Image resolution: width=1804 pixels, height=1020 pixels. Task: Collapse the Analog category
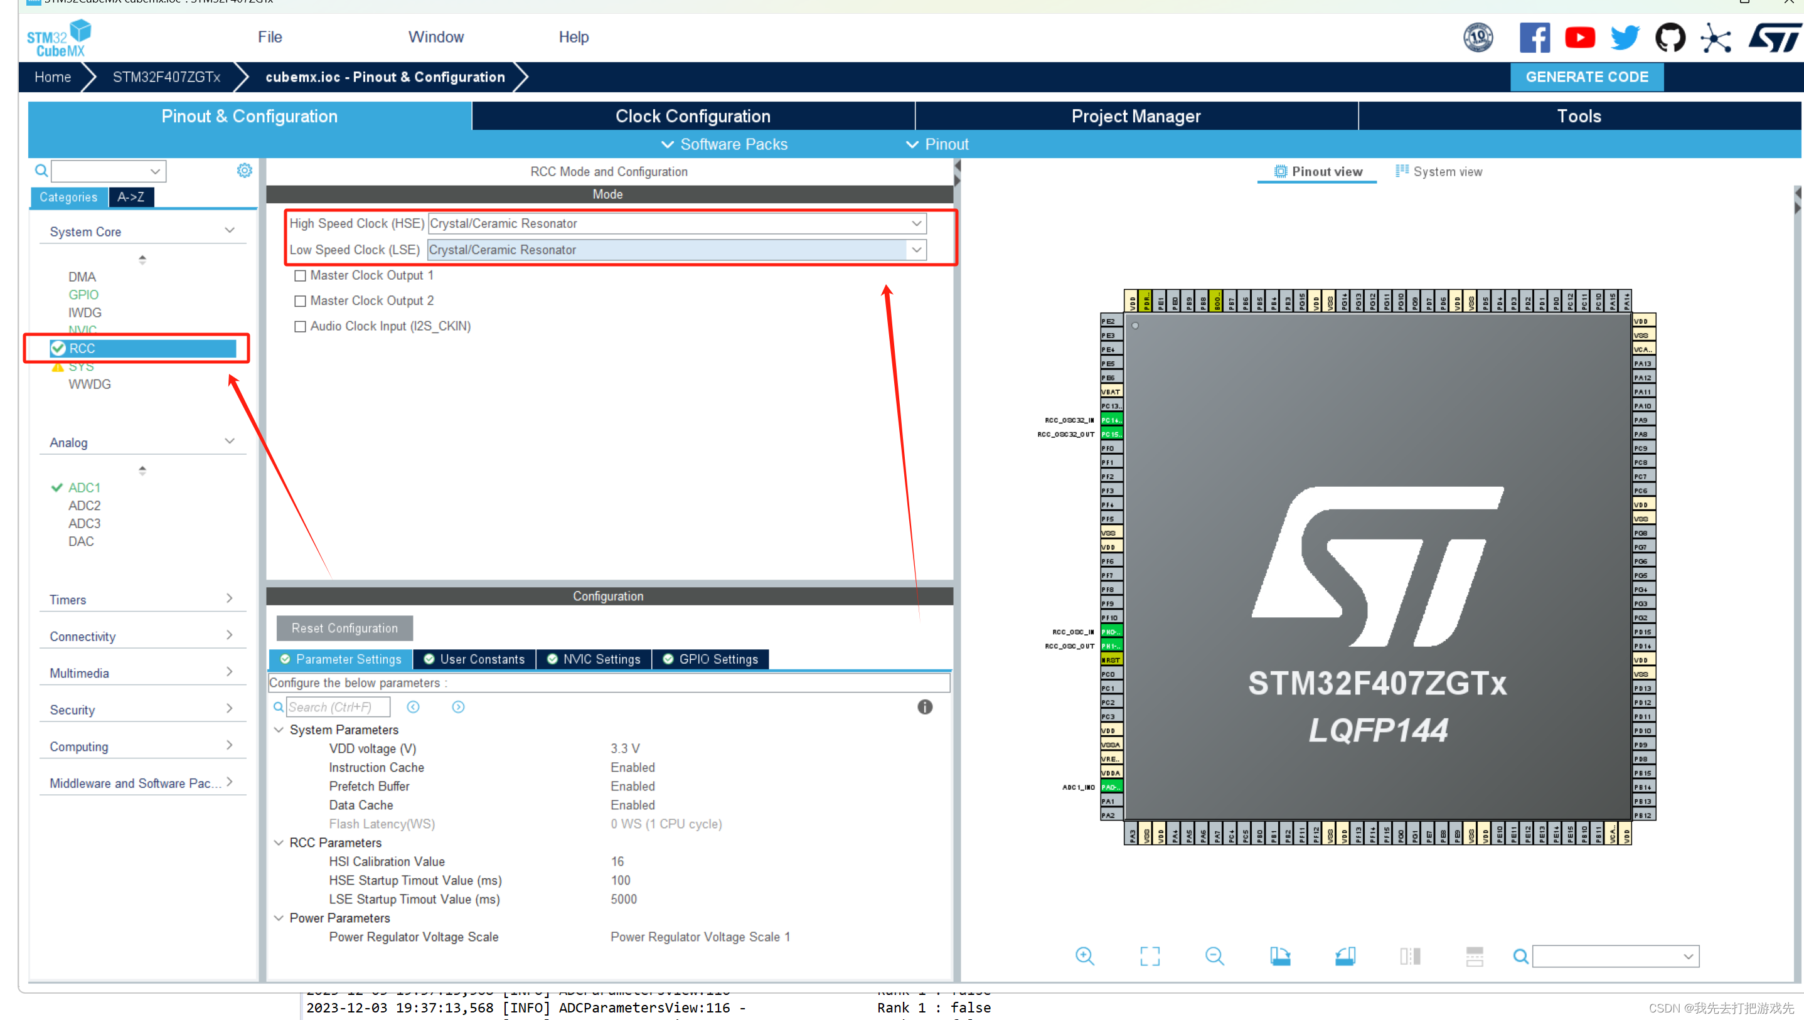point(229,442)
